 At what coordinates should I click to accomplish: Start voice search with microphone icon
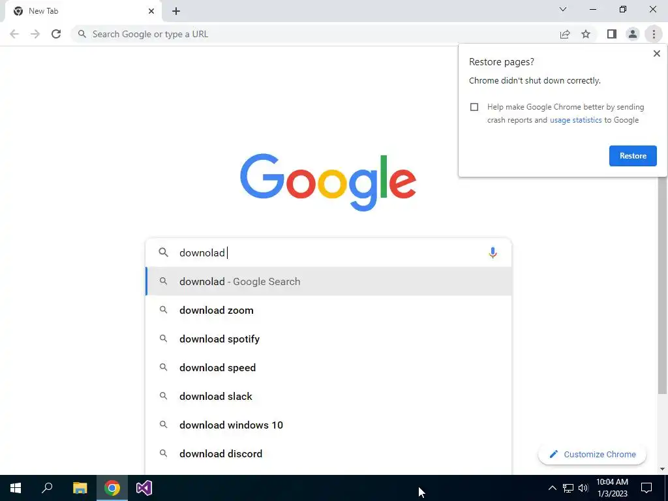tap(493, 252)
